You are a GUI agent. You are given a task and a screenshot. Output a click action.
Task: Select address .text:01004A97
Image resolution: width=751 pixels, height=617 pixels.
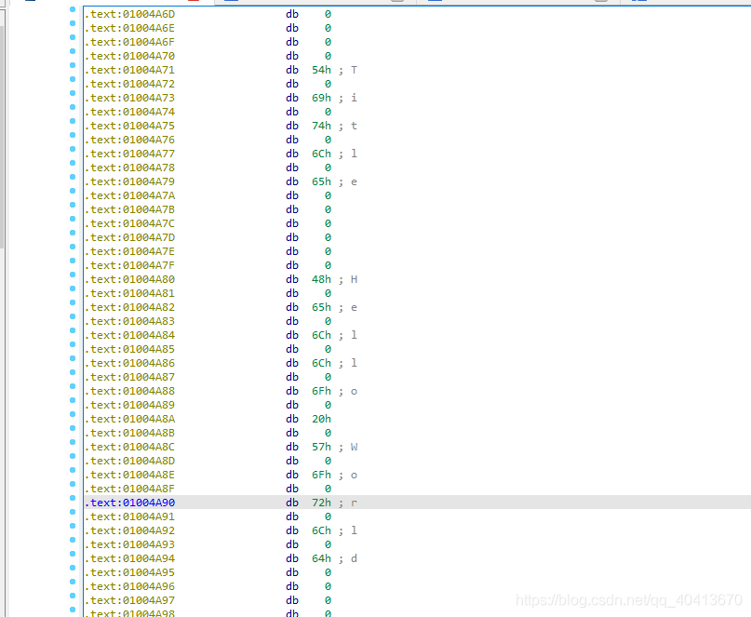click(129, 600)
